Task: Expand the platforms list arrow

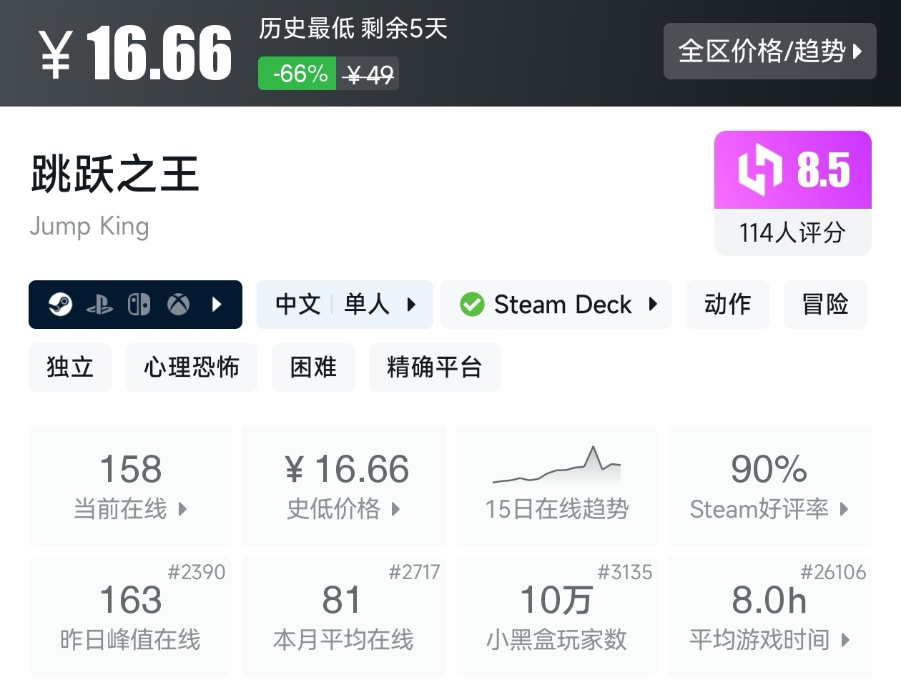Action: pos(217,305)
